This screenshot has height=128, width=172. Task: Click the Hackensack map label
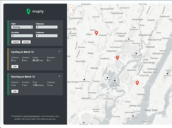tap(137, 20)
